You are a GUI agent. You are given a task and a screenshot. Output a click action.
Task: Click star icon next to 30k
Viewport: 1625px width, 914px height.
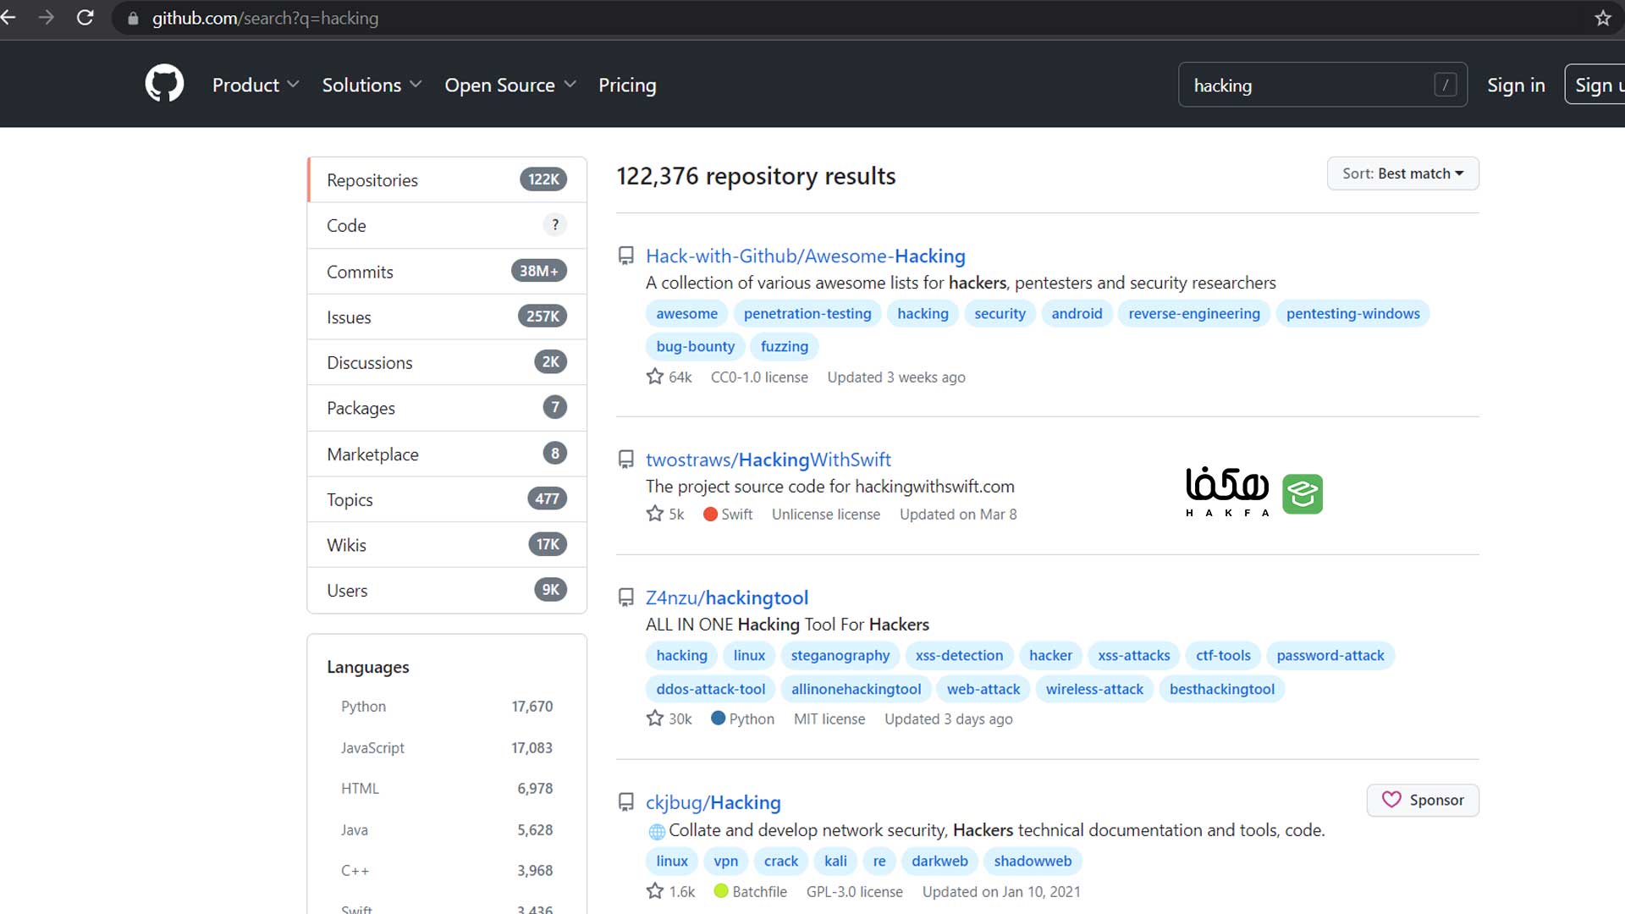655,719
